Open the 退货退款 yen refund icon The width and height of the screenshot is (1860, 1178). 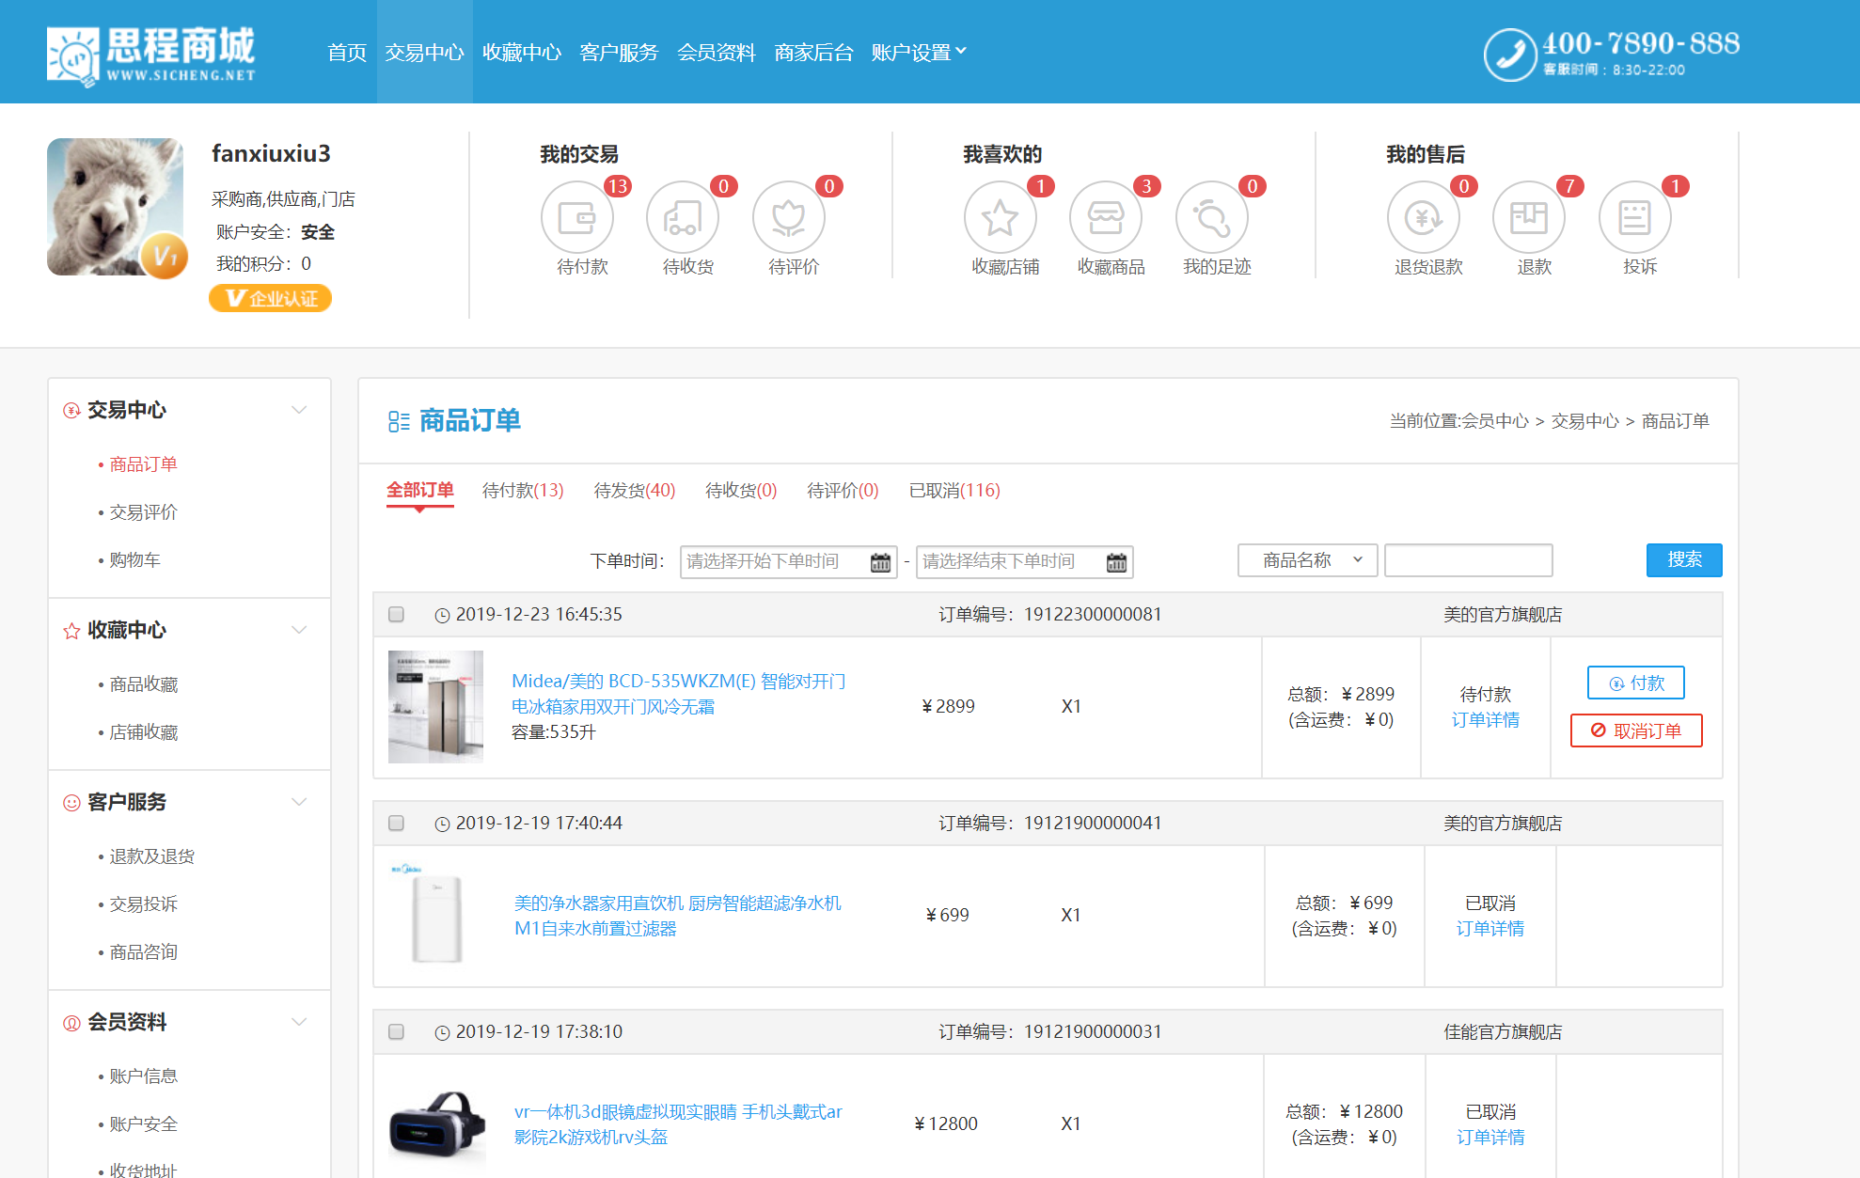(x=1423, y=217)
